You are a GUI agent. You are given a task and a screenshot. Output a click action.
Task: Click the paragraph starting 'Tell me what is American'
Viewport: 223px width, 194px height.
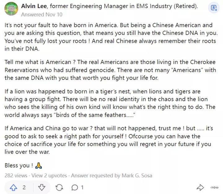point(110,70)
